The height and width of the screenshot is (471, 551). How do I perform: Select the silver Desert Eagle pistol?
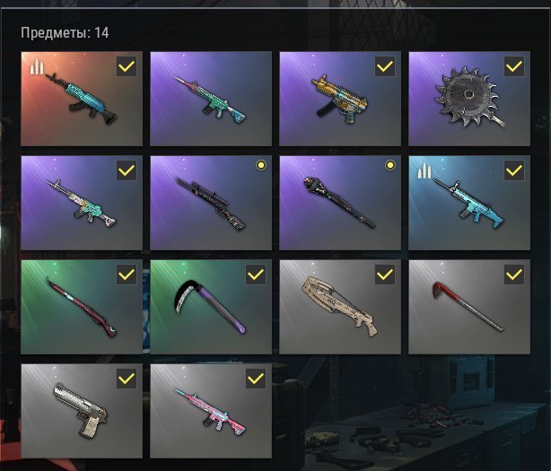[x=82, y=411]
